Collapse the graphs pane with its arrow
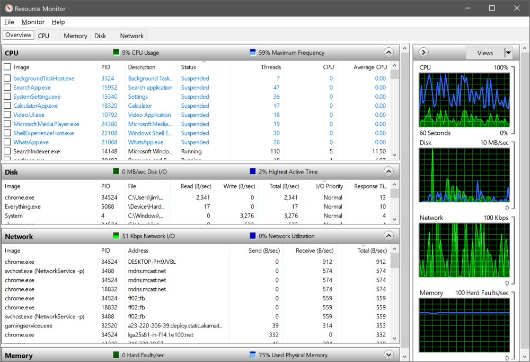Screen dimensions: 530x362 422,52
